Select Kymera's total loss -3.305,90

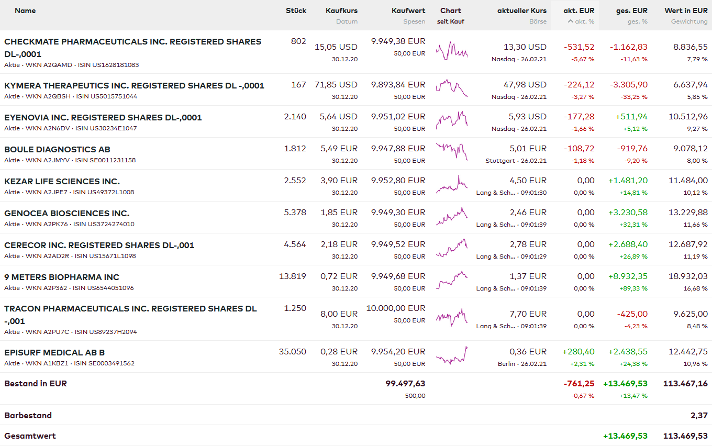coord(629,85)
